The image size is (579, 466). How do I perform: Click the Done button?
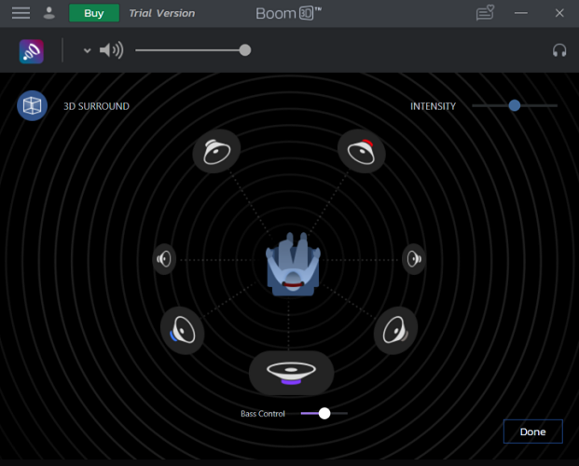pyautogui.click(x=532, y=432)
